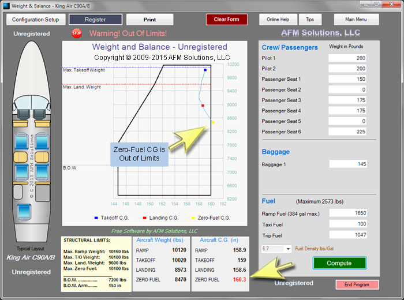The image size is (404, 300).
Task: Edit Passenger Seat 6 weight field
Action: click(347, 132)
